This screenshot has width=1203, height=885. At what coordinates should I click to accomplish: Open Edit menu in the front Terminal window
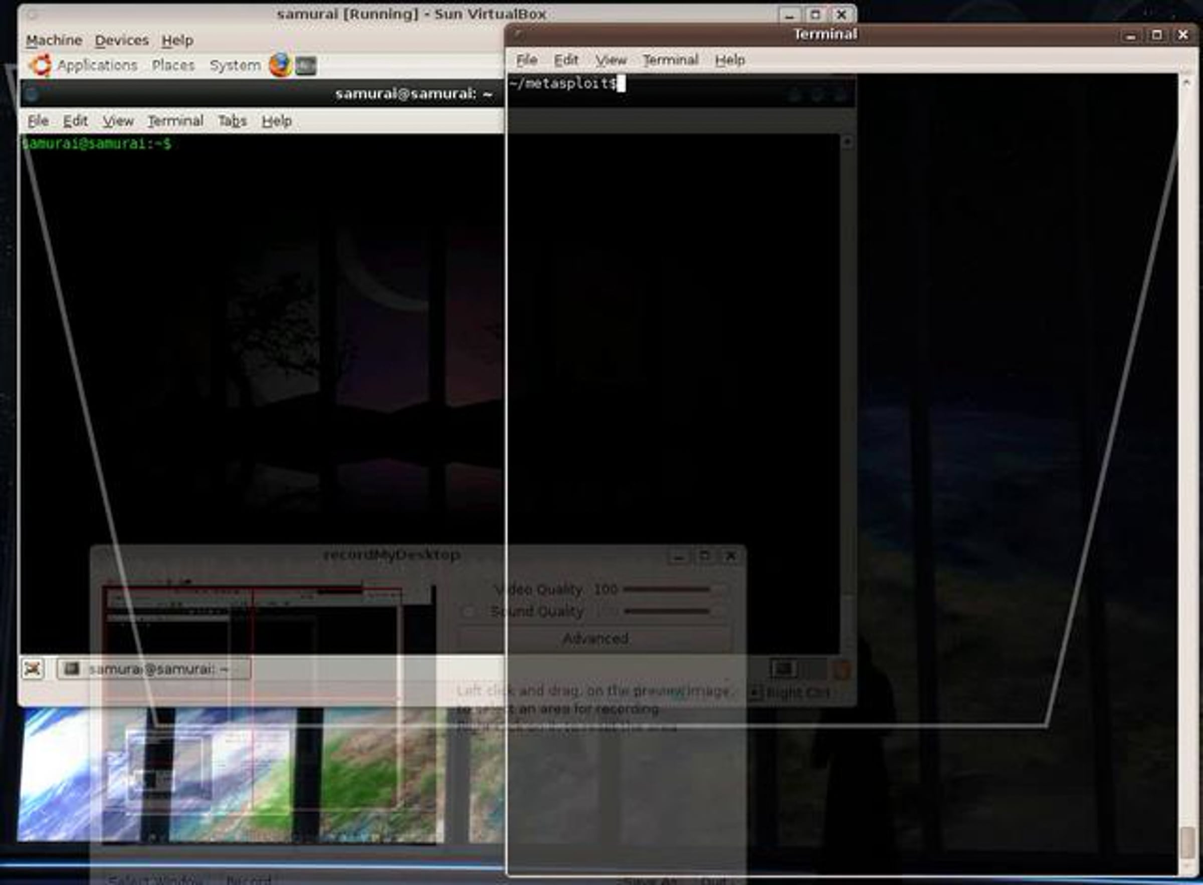(x=566, y=60)
